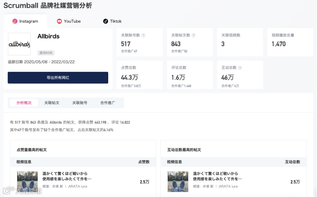Click the 合作推广52 text under 关联帖文数
Screen dimensions: 317x197
click(x=179, y=51)
